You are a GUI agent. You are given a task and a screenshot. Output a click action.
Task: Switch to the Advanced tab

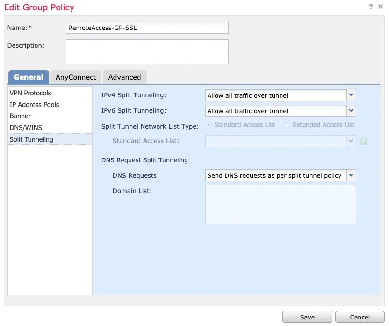[124, 77]
